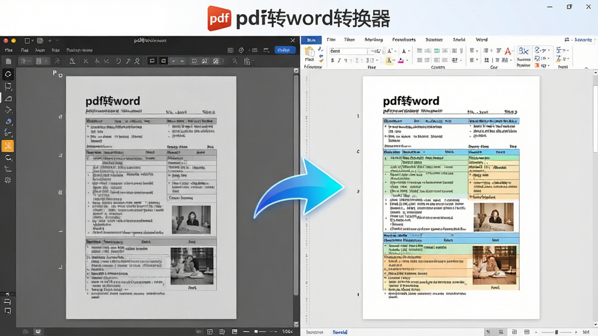Toggle Italic in the Word ribbon
598x336 pixels.
point(339,60)
